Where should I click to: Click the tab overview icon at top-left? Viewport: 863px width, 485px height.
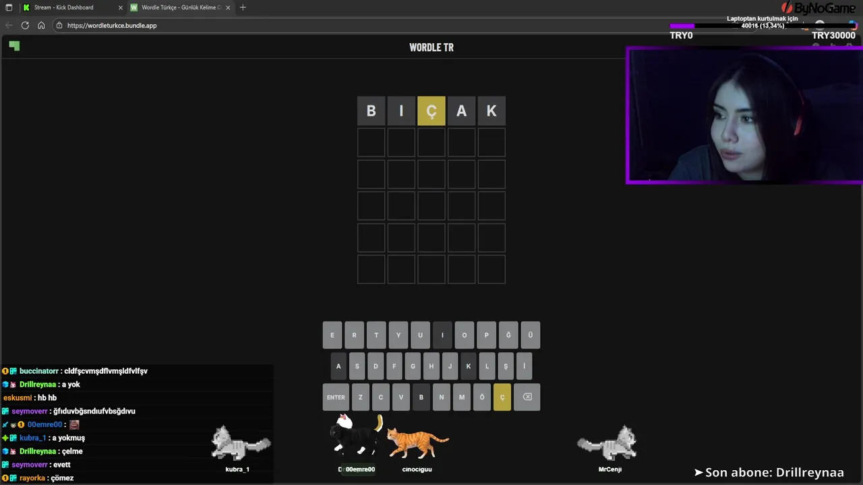(x=9, y=7)
